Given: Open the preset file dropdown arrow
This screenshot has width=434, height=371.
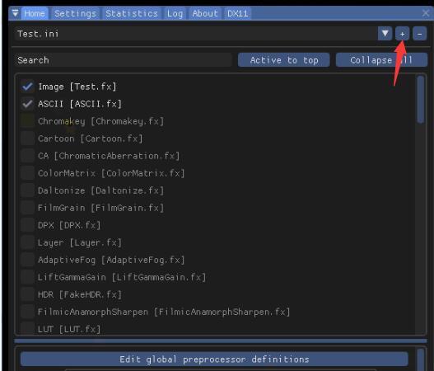Looking at the screenshot, I should (385, 34).
